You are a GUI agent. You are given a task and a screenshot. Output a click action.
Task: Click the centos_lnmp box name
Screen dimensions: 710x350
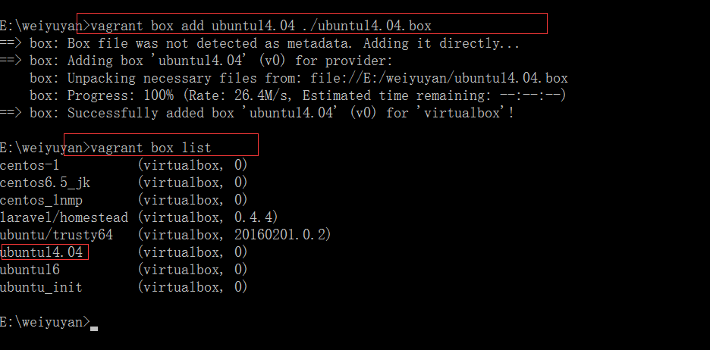tap(41, 200)
